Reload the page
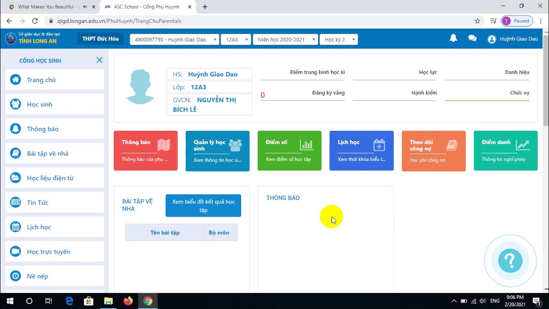Screen dimensions: 549x309 [35, 21]
